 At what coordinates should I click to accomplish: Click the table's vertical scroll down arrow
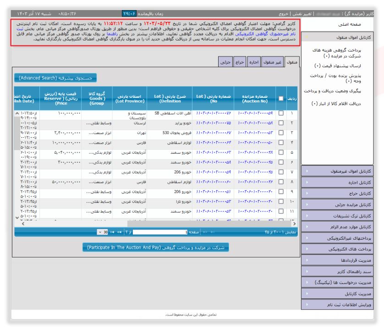point(17,218)
